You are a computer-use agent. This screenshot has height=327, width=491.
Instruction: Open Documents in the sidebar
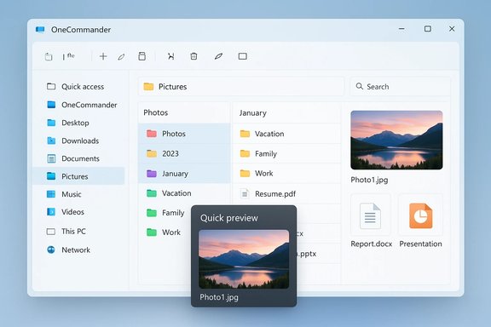[x=78, y=158]
